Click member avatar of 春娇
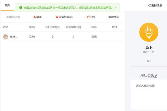 click(5, 37)
